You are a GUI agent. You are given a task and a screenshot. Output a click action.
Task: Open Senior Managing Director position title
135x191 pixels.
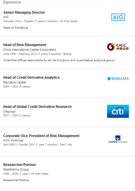coord(24,13)
